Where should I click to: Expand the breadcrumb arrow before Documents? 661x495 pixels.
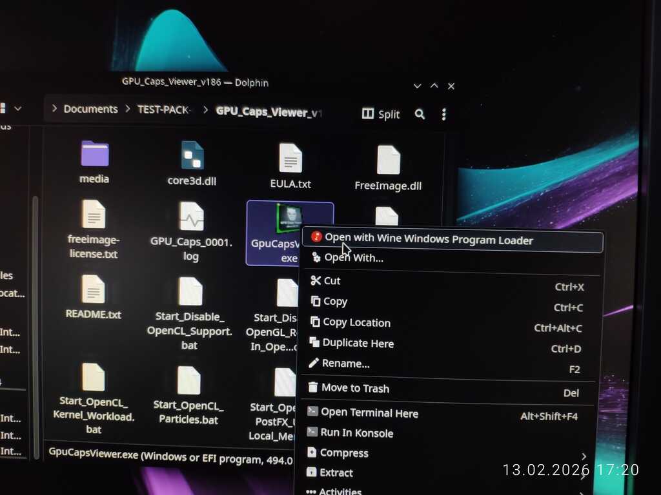[x=54, y=108]
